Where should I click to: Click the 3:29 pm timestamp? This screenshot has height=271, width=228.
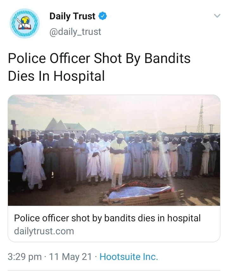pos(25,257)
